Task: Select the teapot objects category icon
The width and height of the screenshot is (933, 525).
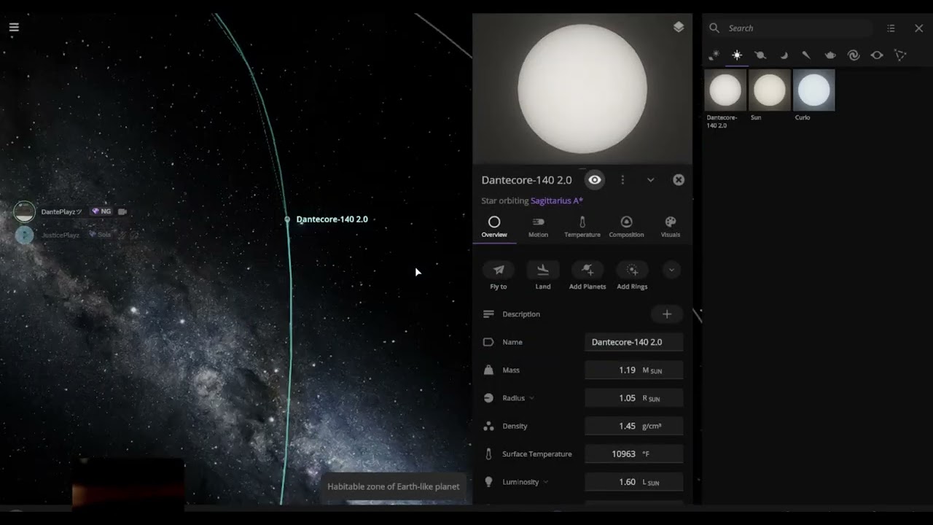Action: tap(830, 55)
